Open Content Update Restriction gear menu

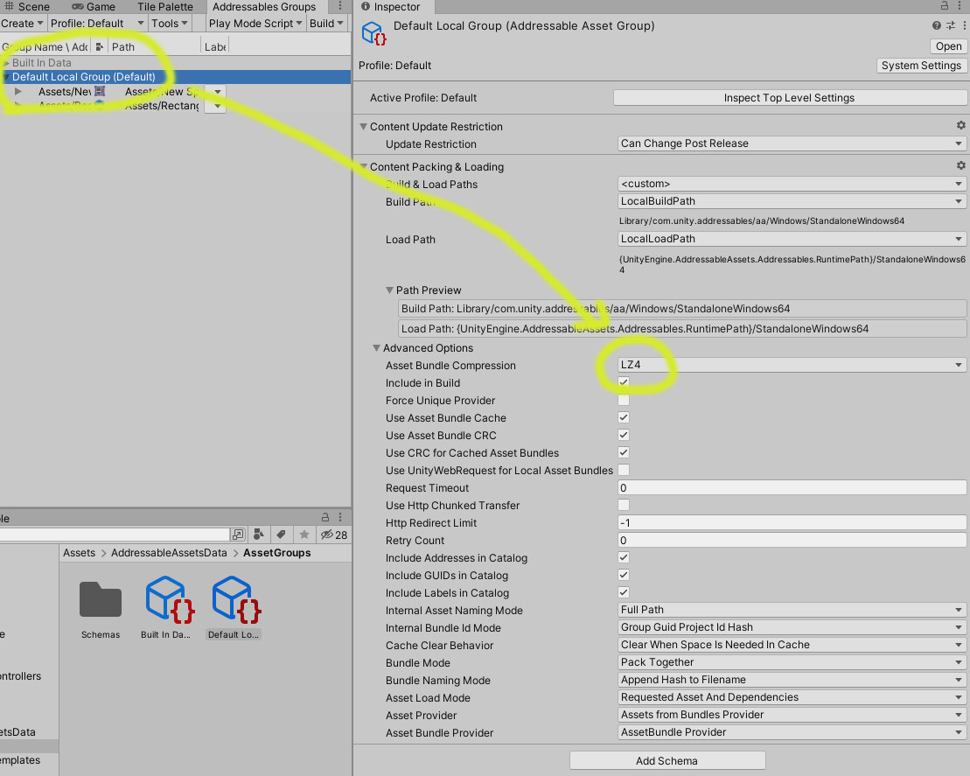click(x=960, y=126)
